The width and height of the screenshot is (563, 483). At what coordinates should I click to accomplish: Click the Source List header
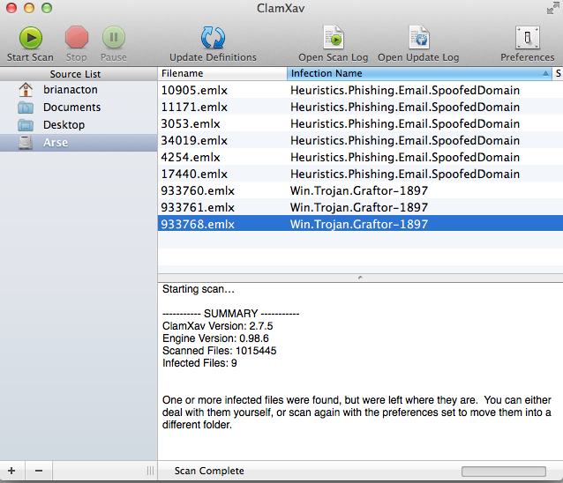click(x=75, y=74)
